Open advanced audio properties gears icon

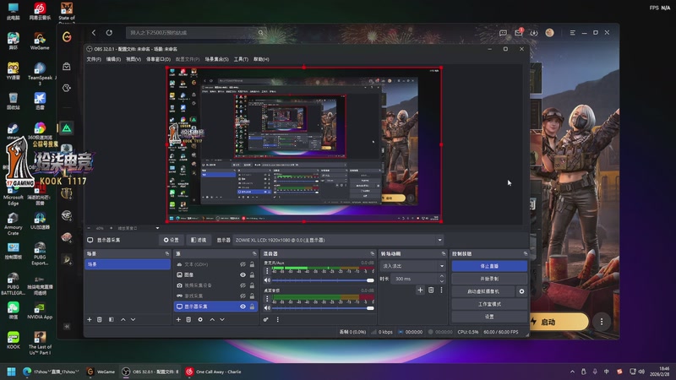pyautogui.click(x=266, y=320)
